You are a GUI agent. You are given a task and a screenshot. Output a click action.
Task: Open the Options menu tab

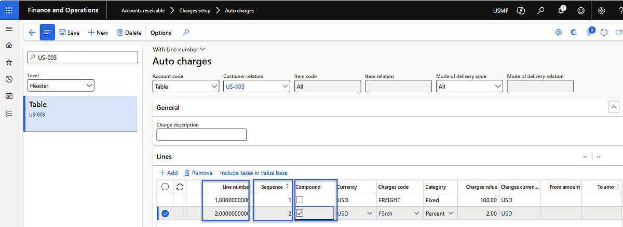161,32
